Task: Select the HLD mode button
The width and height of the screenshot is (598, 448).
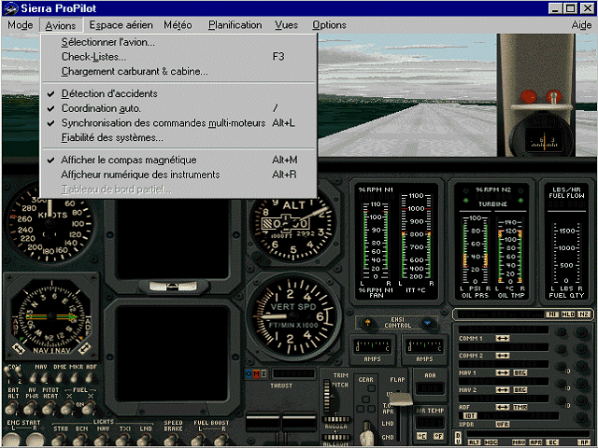Action: [x=568, y=315]
